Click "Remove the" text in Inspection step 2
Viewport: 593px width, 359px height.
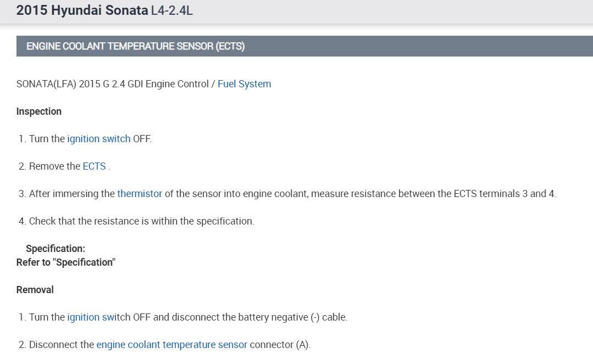[x=54, y=166]
